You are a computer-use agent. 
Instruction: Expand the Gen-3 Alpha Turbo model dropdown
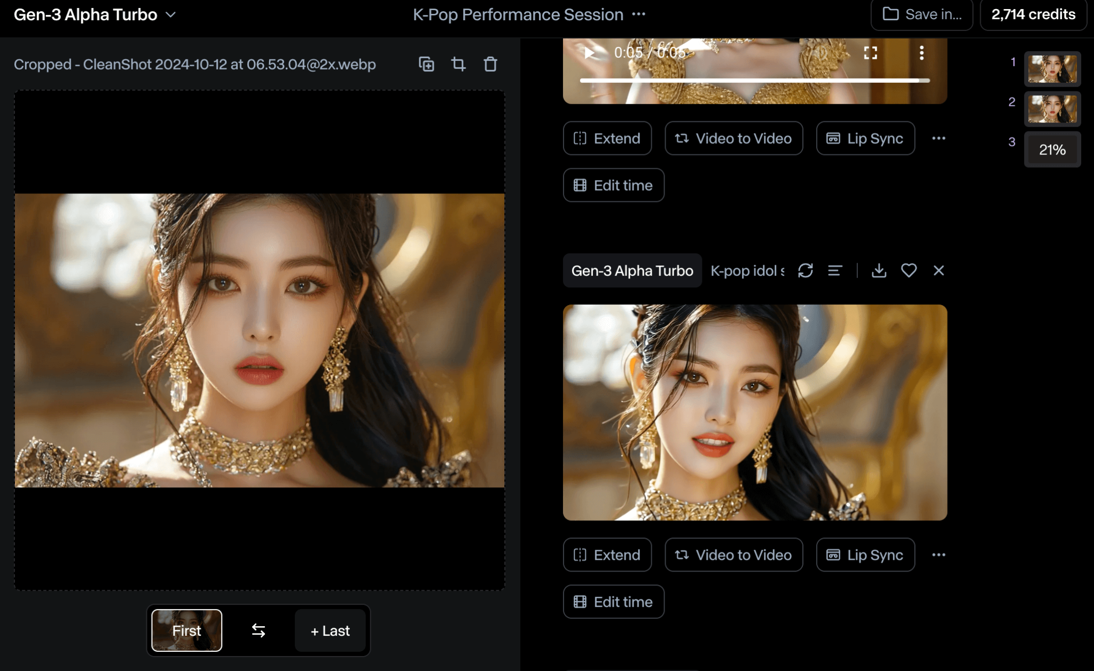point(171,15)
